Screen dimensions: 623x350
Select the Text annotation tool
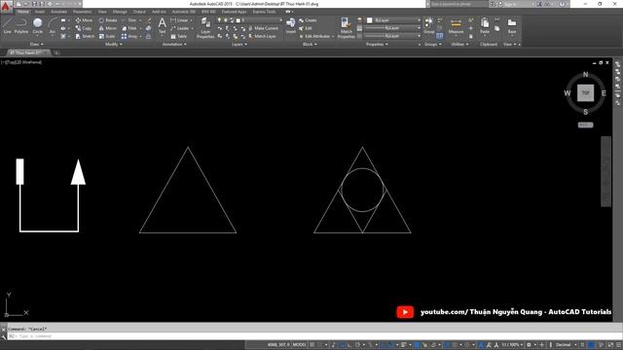[163, 26]
